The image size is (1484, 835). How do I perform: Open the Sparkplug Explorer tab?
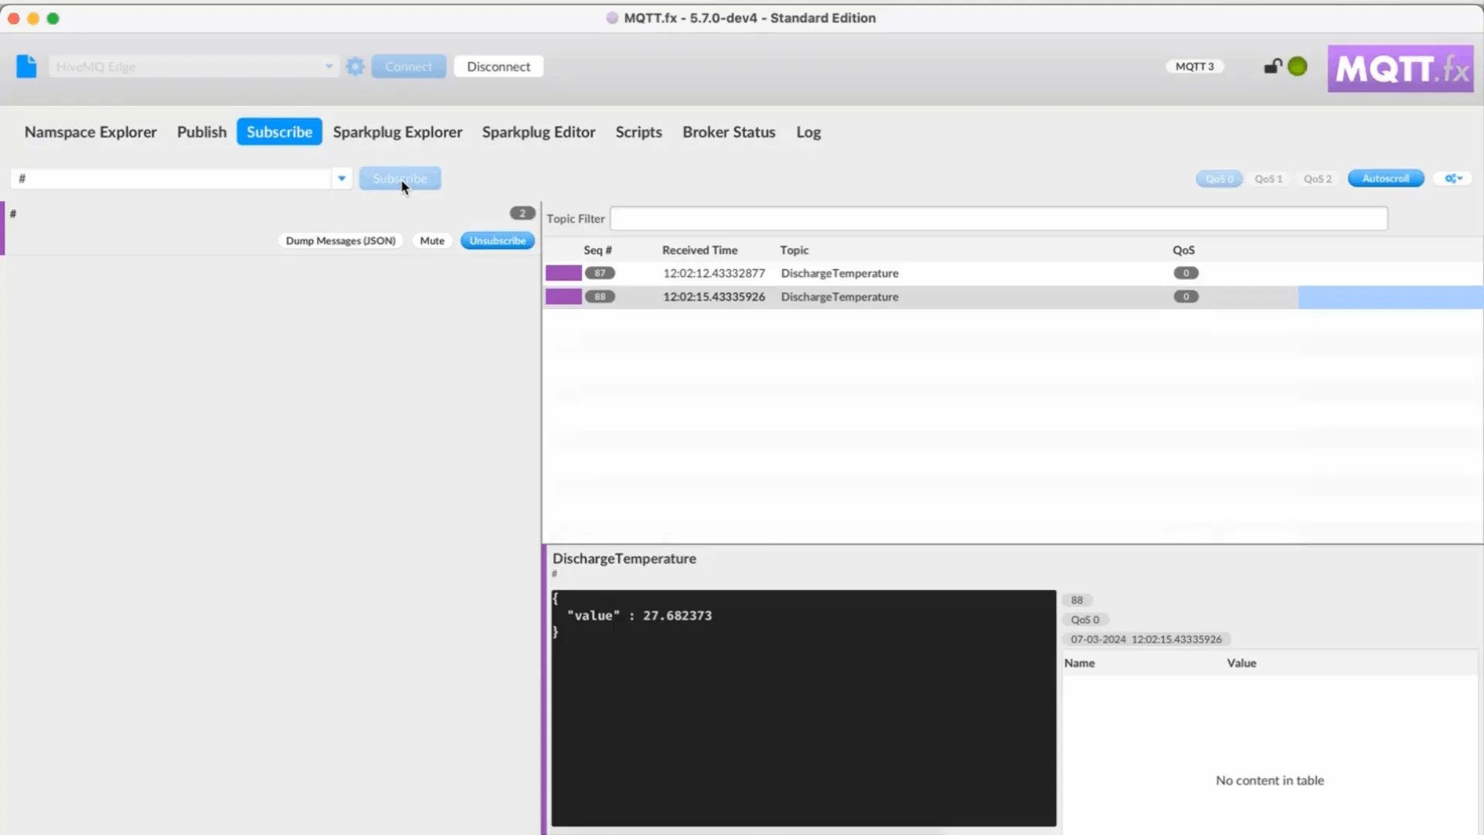click(x=397, y=131)
